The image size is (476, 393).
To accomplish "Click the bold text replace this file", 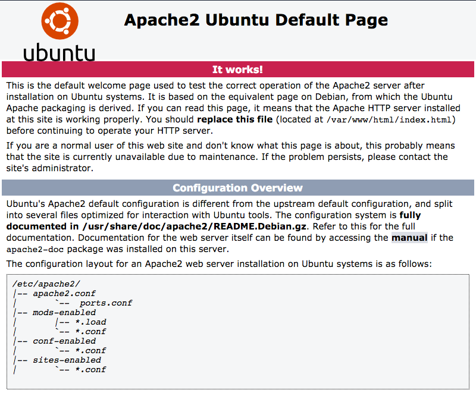I will 235,120.
